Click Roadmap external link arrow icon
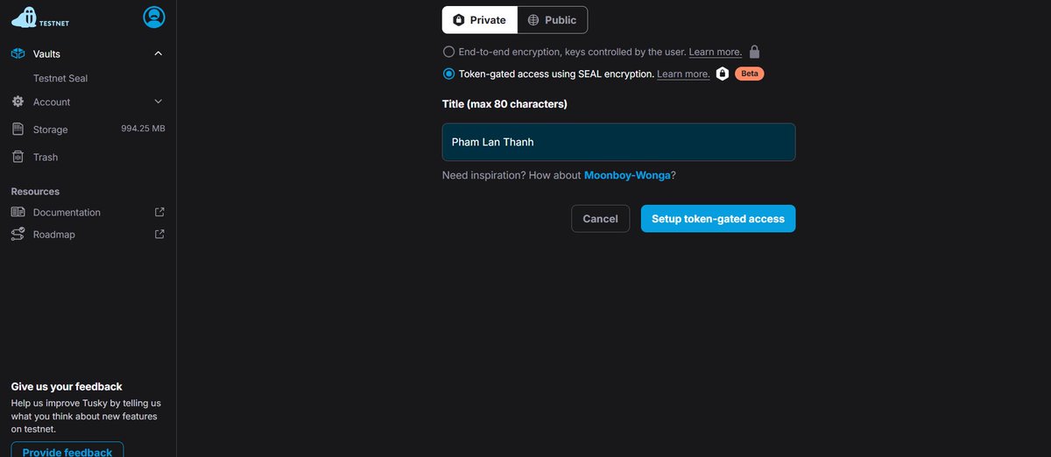 point(159,235)
